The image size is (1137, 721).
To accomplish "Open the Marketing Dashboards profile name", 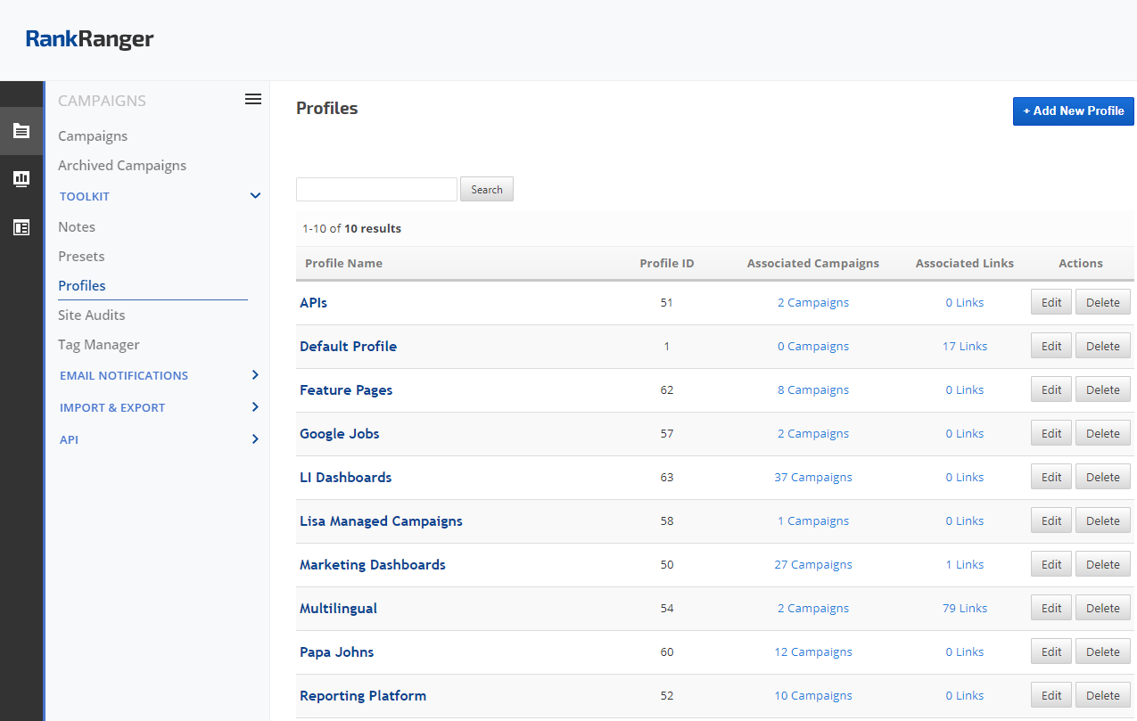I will pos(372,565).
